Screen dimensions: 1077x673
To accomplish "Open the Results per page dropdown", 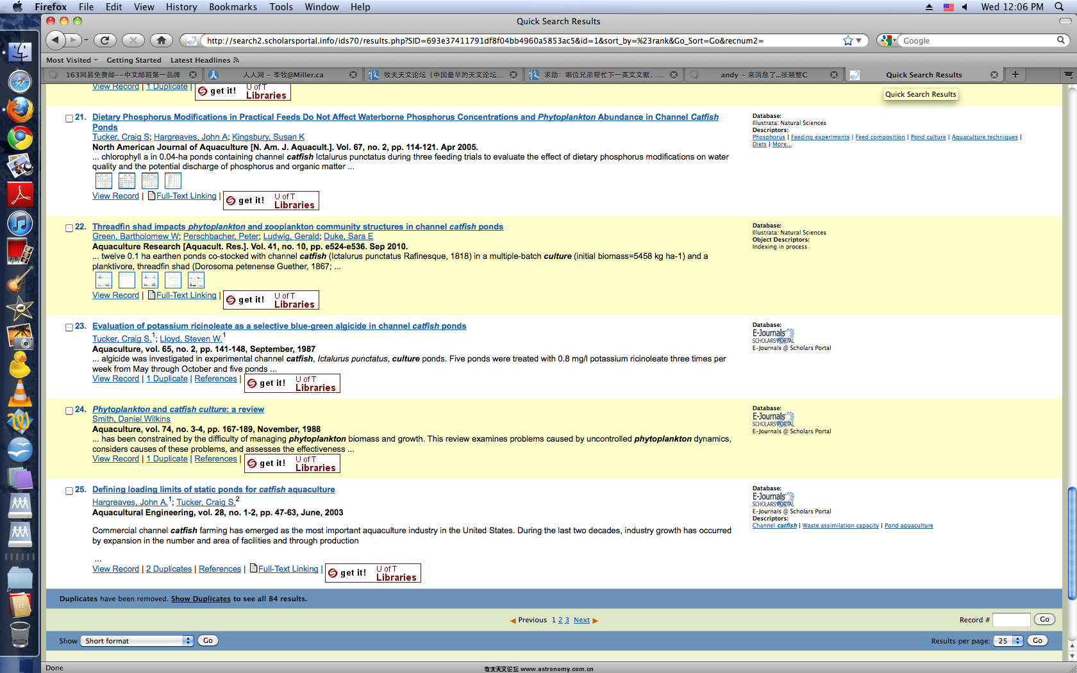I will [1008, 641].
